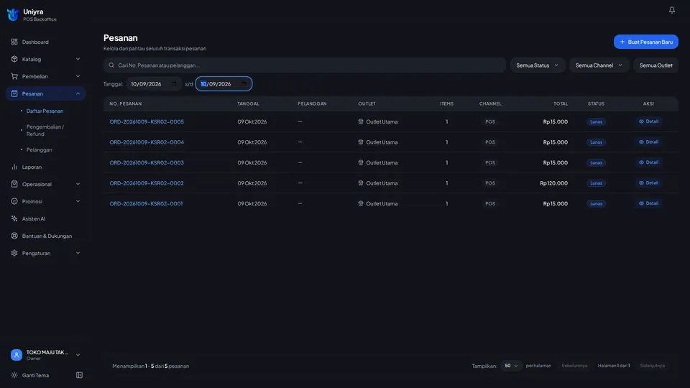The image size is (690, 388).
Task: Click the user avatar icon
Action: click(x=17, y=354)
